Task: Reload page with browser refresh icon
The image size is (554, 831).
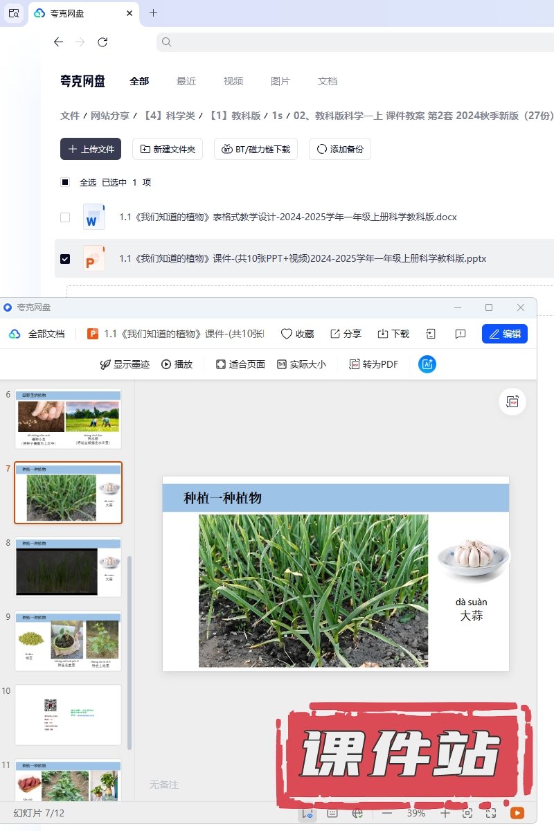Action: tap(102, 42)
